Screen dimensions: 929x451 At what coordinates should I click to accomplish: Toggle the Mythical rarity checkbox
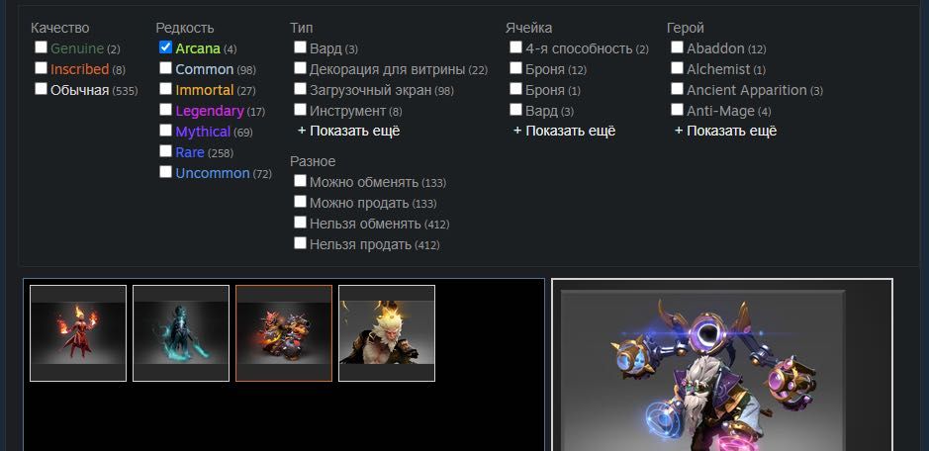[x=165, y=131]
